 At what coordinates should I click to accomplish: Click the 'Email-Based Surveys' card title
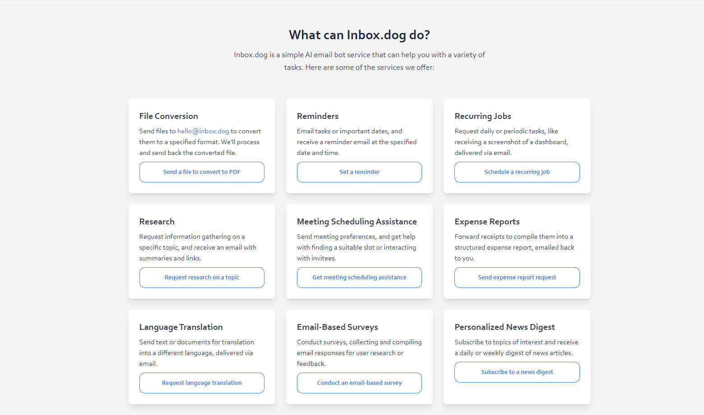pyautogui.click(x=338, y=327)
